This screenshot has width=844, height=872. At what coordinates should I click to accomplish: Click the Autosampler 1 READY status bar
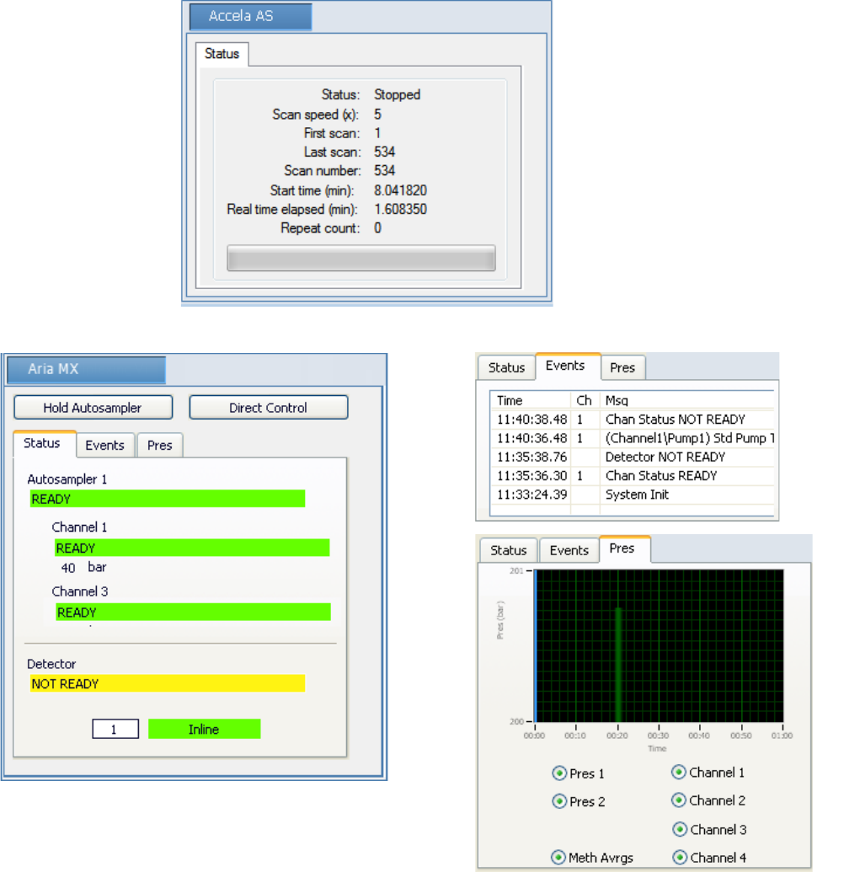[168, 499]
